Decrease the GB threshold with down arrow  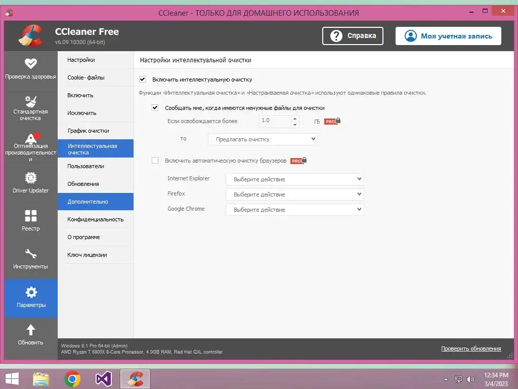[295, 125]
